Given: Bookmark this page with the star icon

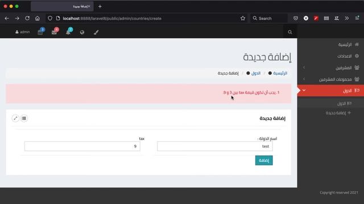Looking at the screenshot, I should coord(243,18).
